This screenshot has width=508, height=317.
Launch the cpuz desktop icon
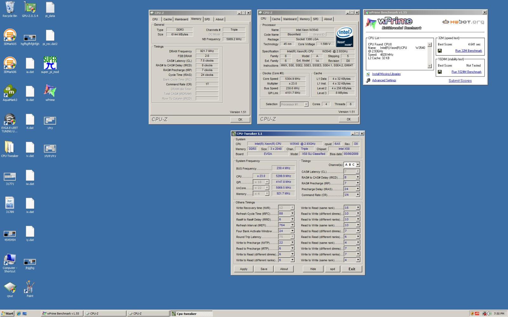click(10, 289)
